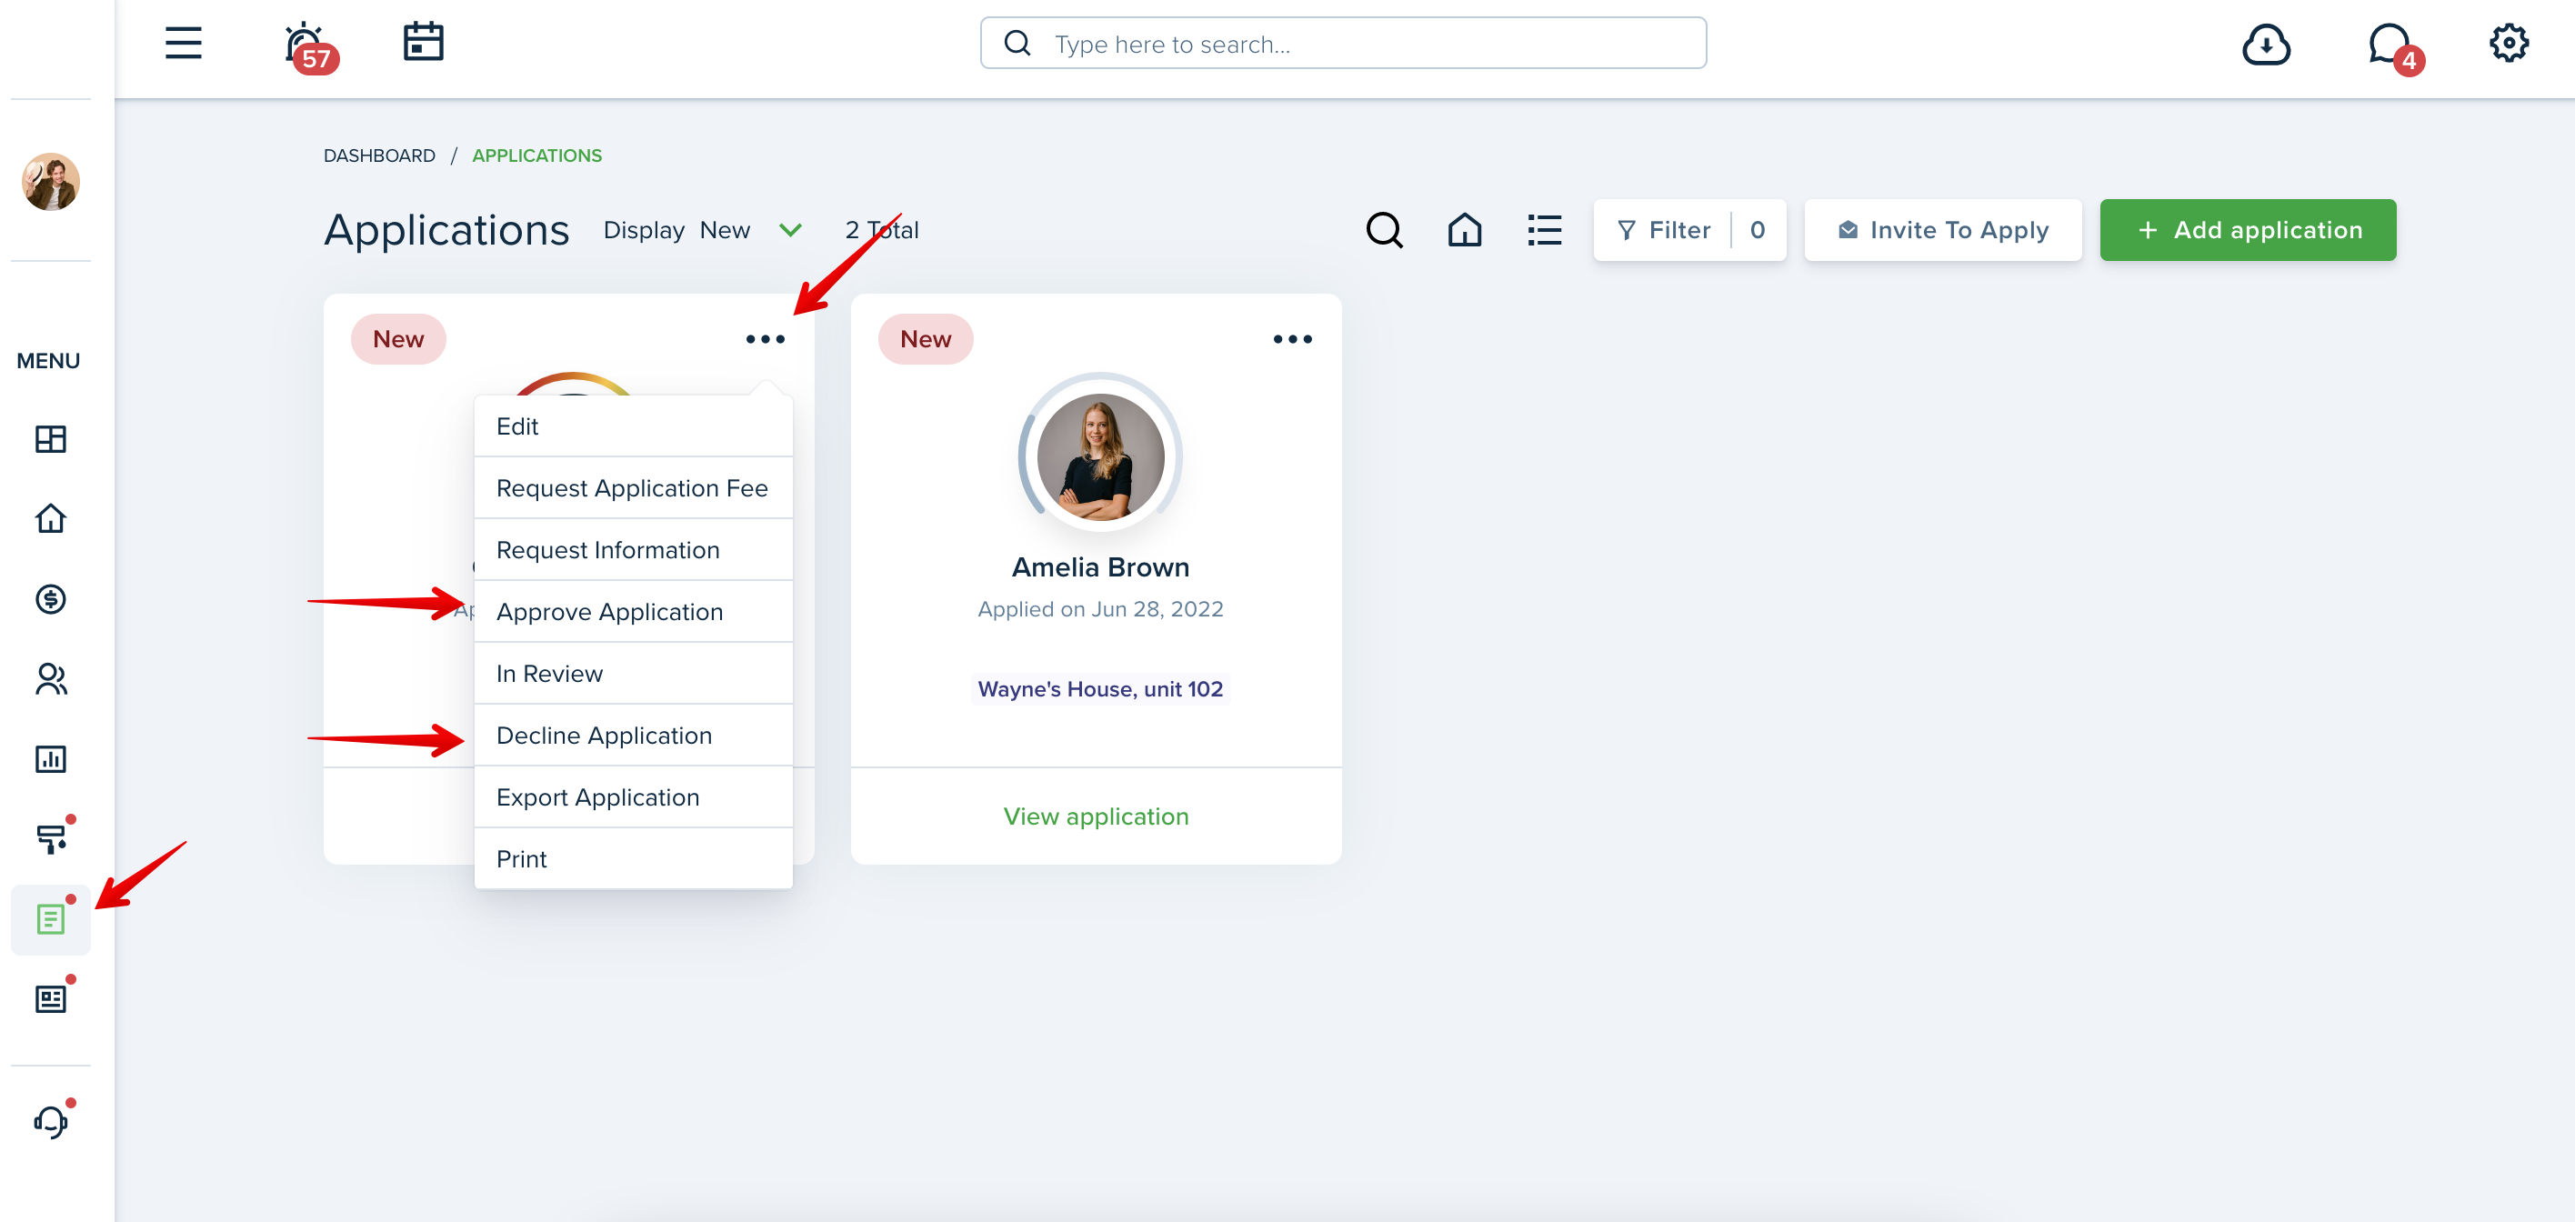Viewport: 2575px width, 1222px height.
Task: Focus the Type here to search field
Action: pos(1342,43)
